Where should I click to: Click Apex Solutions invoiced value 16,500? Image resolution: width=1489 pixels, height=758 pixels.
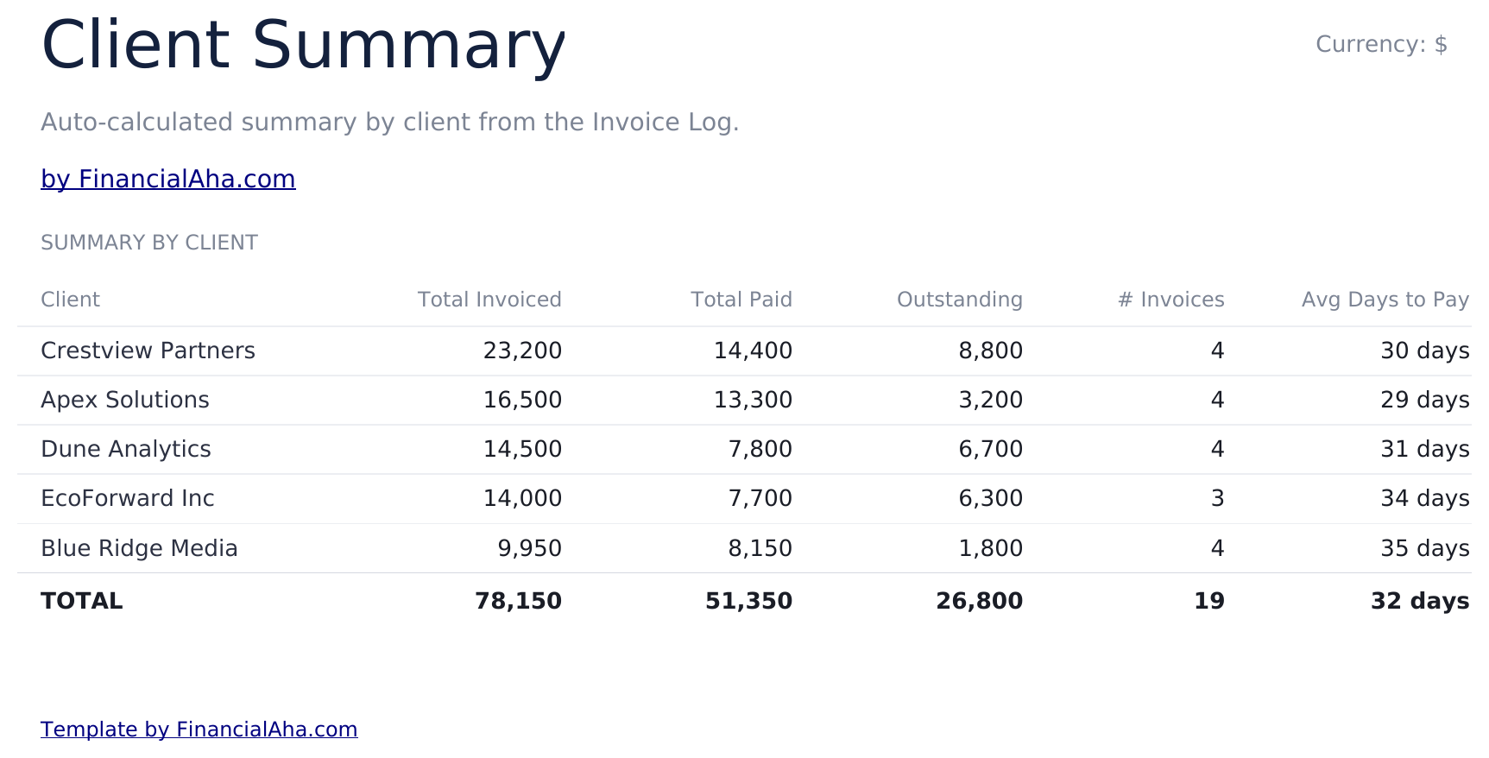coord(522,400)
